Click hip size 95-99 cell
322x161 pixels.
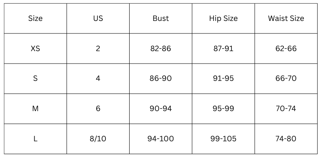[223, 109]
